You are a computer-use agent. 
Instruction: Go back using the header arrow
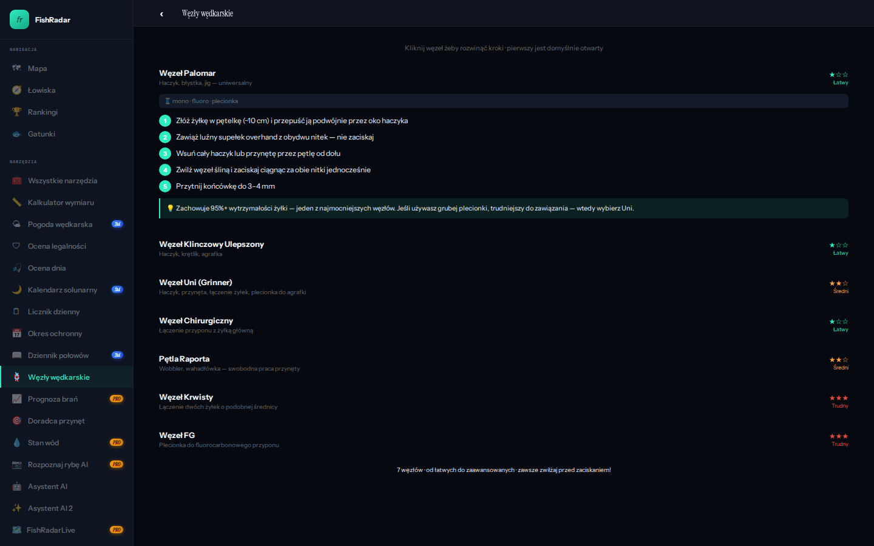[161, 14]
